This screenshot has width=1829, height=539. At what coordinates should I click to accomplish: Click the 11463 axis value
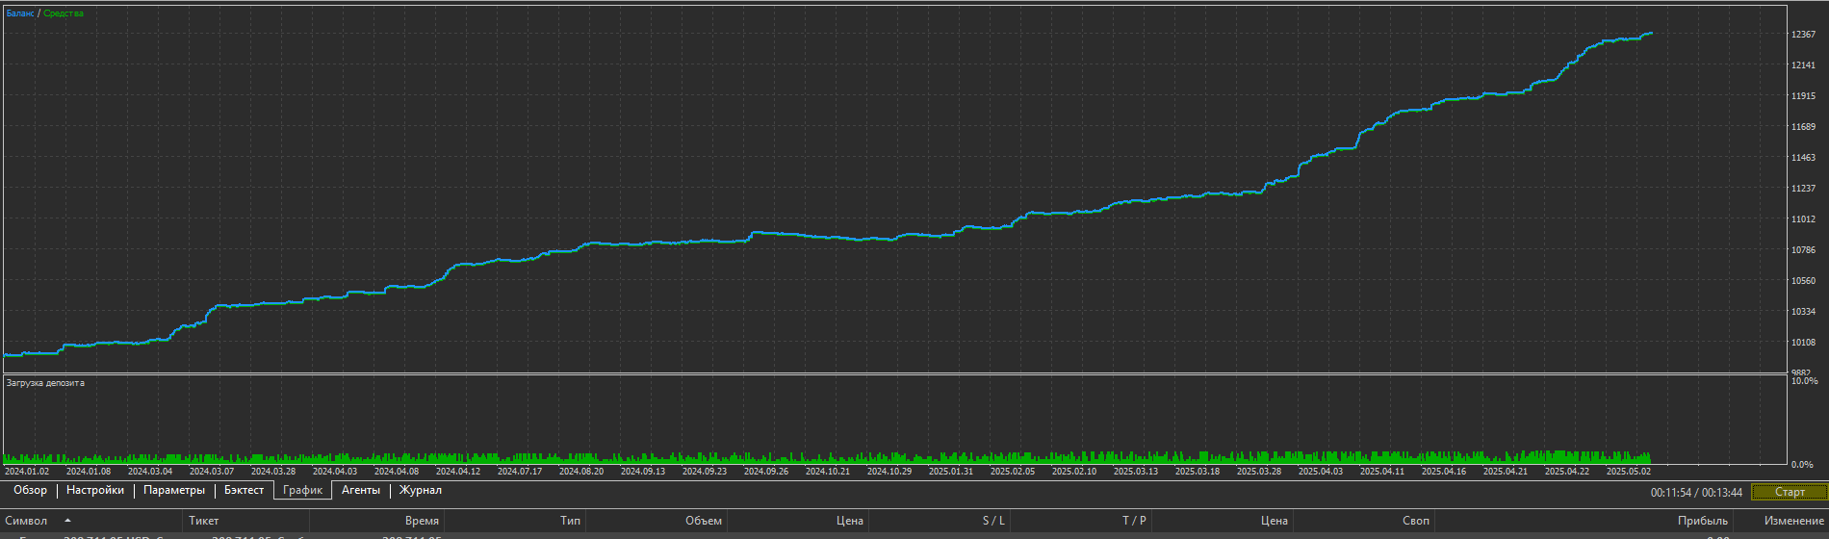tap(1803, 158)
